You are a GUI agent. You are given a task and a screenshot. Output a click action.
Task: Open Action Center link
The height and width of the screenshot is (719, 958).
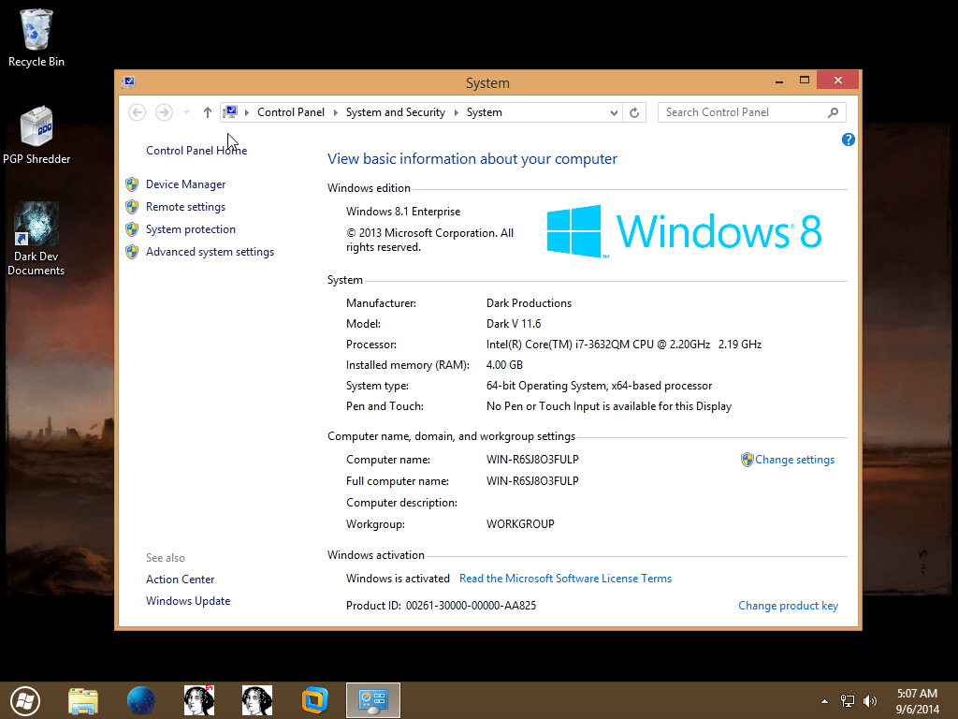click(x=181, y=579)
